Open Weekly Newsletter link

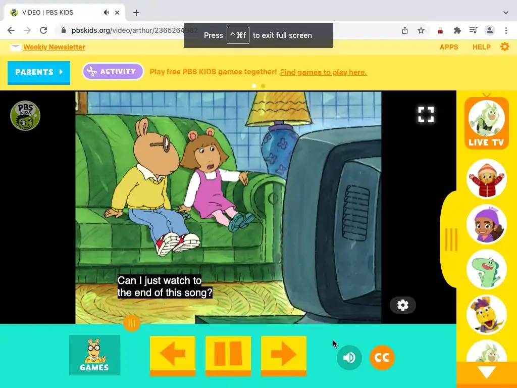pos(54,47)
